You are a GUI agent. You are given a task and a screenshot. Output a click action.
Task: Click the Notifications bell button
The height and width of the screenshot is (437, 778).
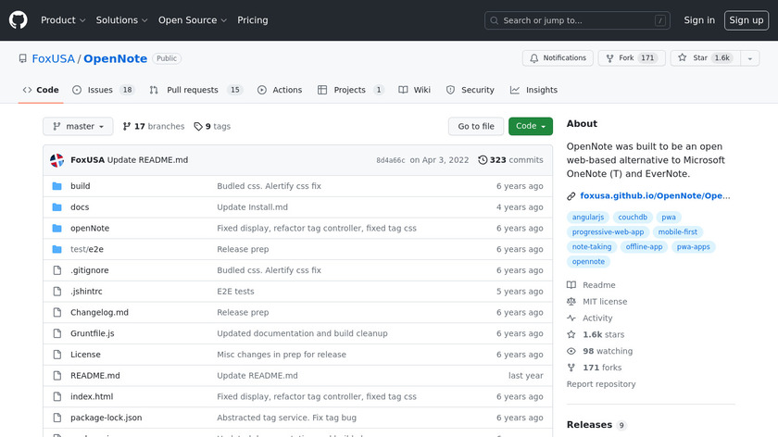pos(558,58)
